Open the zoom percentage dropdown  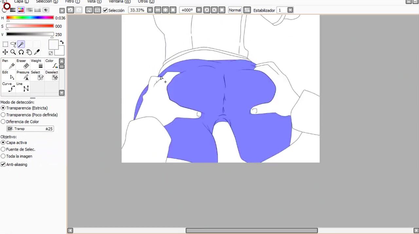(x=150, y=10)
